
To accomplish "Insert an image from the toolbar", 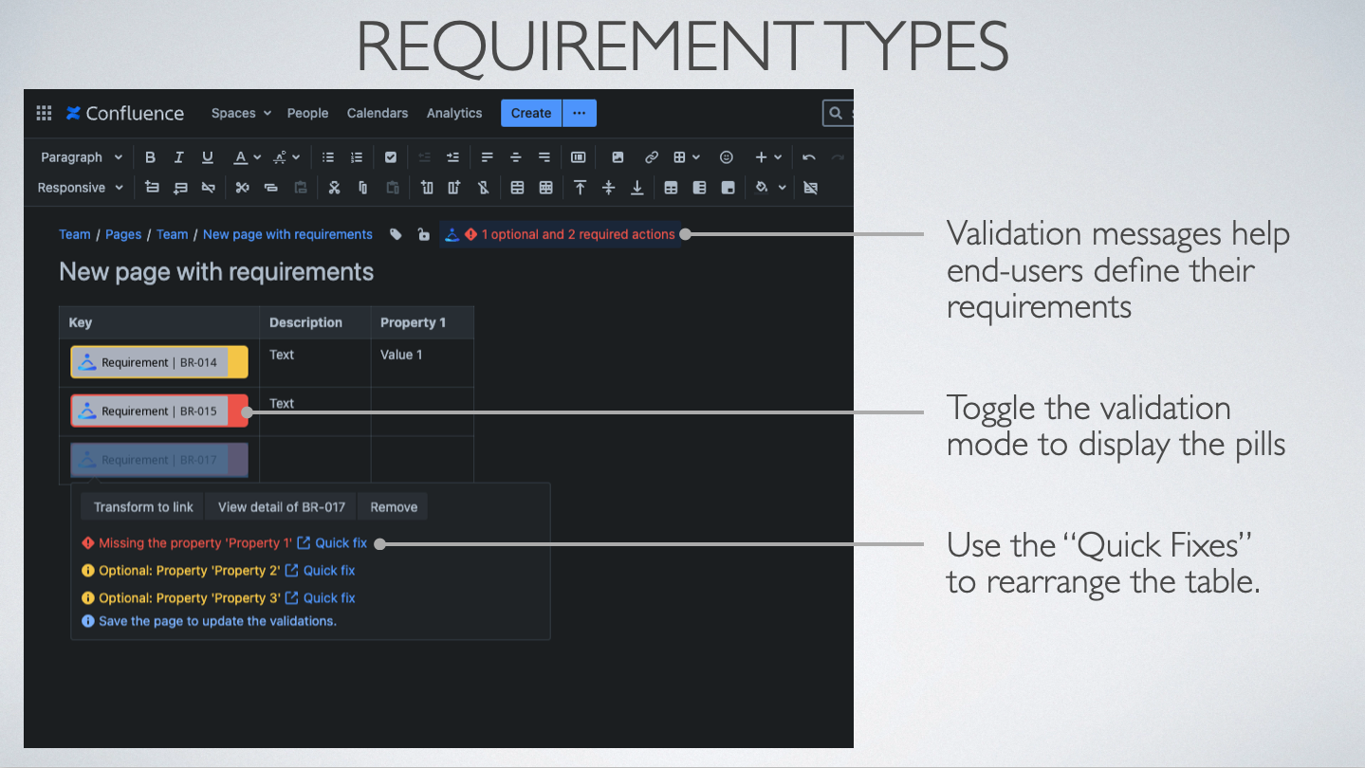I will point(618,157).
